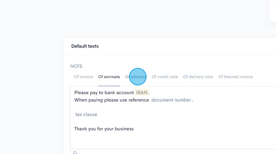Click the blank line above tax clause
This screenshot has width=276, height=154.
click(x=128, y=107)
